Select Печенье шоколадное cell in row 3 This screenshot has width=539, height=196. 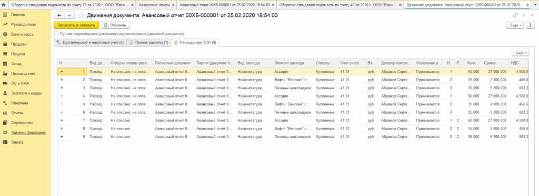tap(293, 88)
